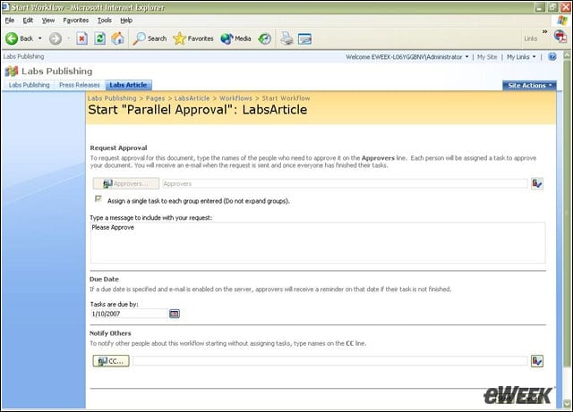
Task: Click the Workflows breadcrumb link
Action: [235, 98]
